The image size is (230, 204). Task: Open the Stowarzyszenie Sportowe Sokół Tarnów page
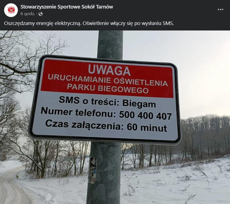[x=67, y=7]
